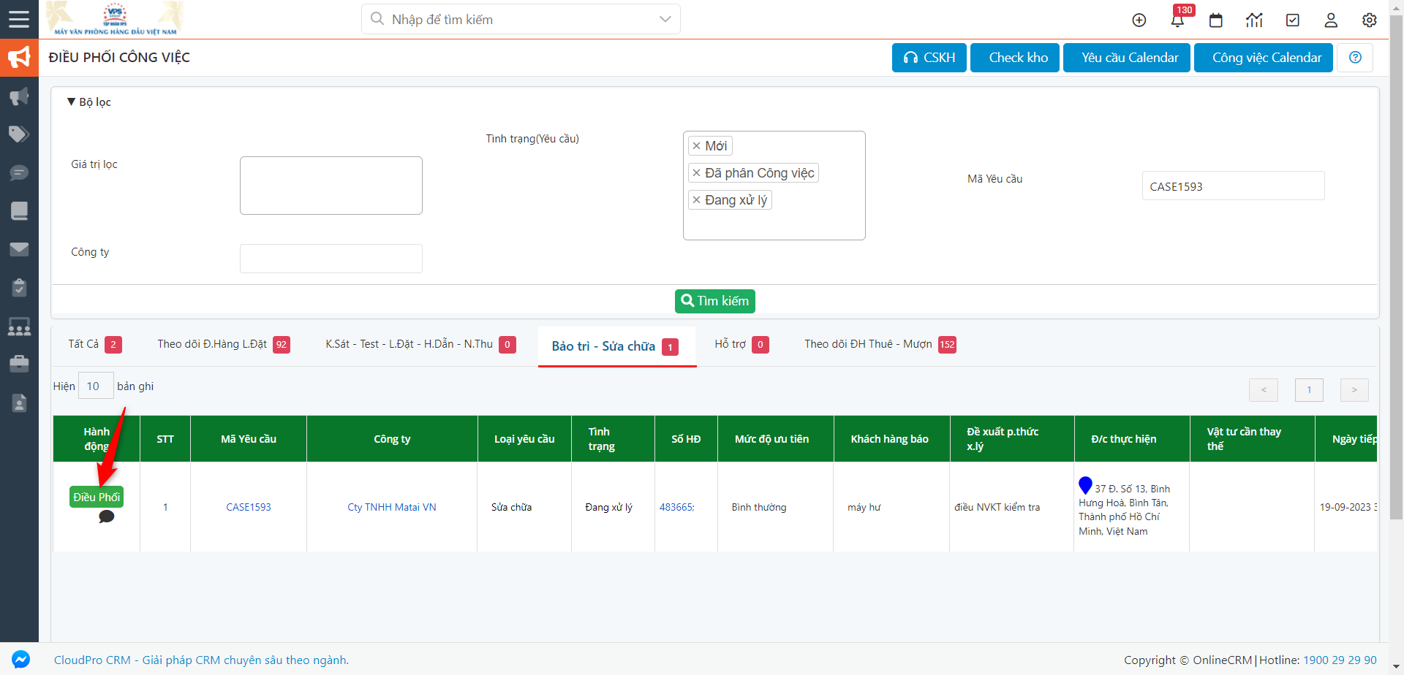
Task: Click the VPS company logo
Action: click(115, 18)
